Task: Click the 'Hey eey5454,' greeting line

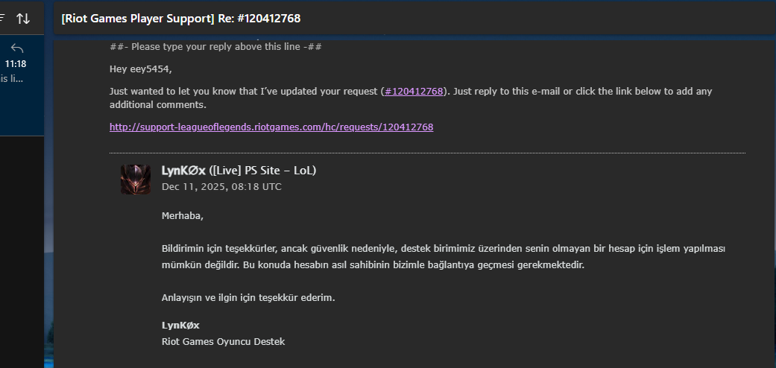Action: coord(141,69)
